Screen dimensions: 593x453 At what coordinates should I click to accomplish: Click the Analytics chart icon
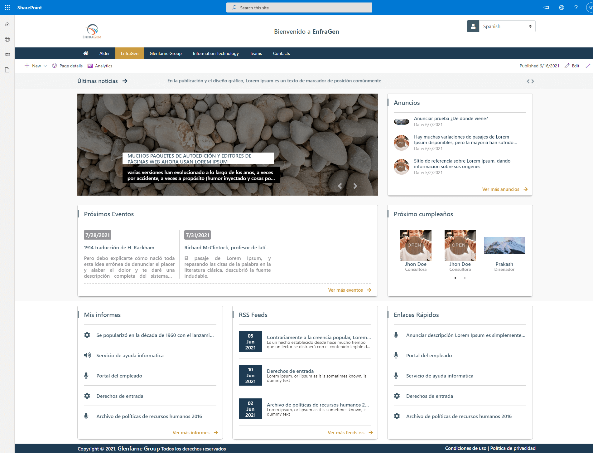pos(90,66)
